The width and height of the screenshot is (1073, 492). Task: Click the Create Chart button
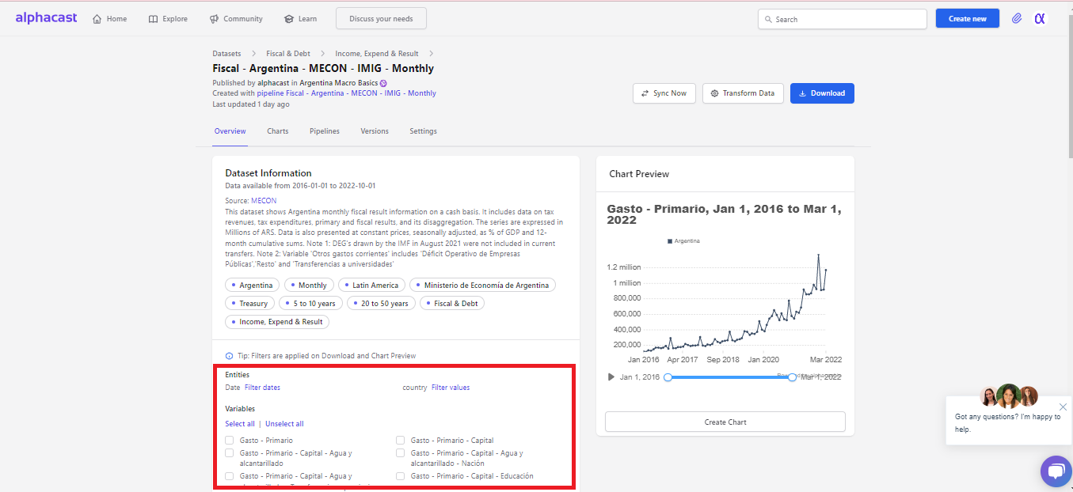point(725,422)
